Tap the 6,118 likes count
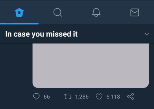 point(113,97)
